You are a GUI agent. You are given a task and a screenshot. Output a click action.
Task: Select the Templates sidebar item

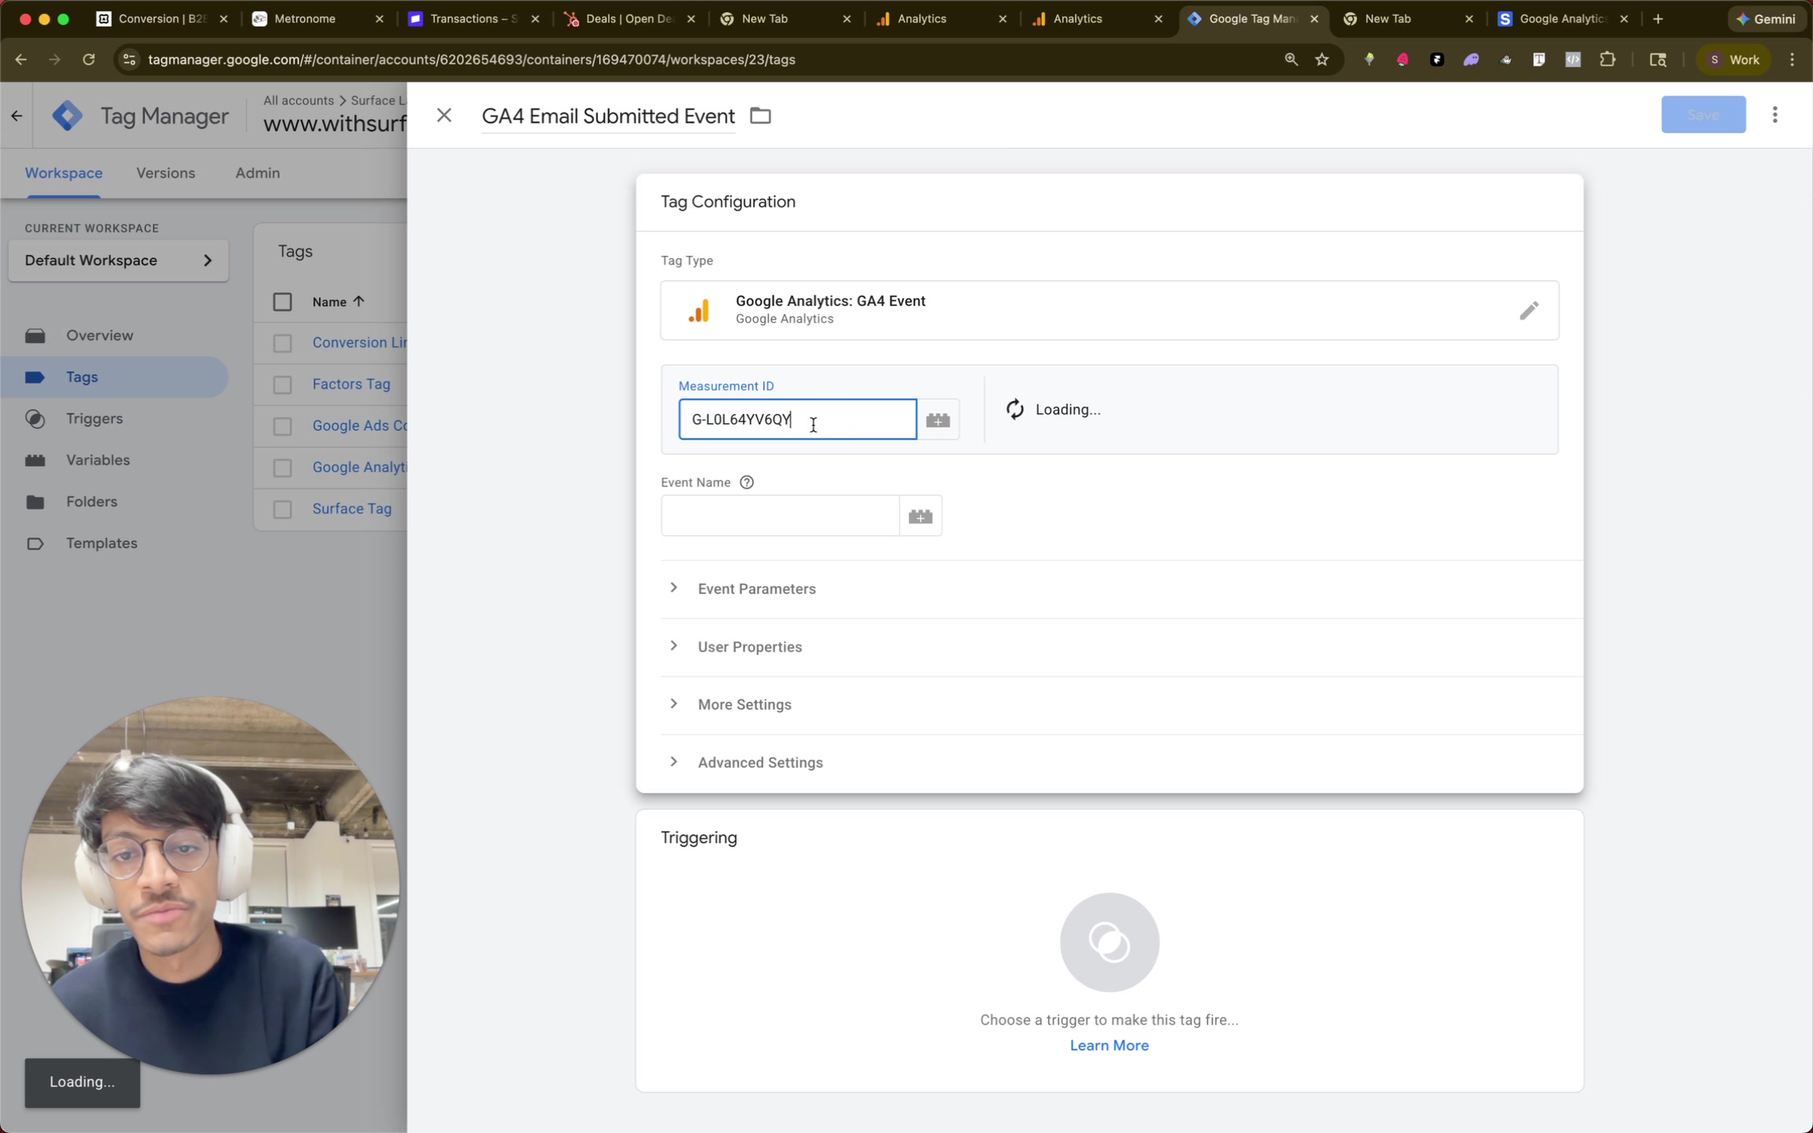pos(102,543)
